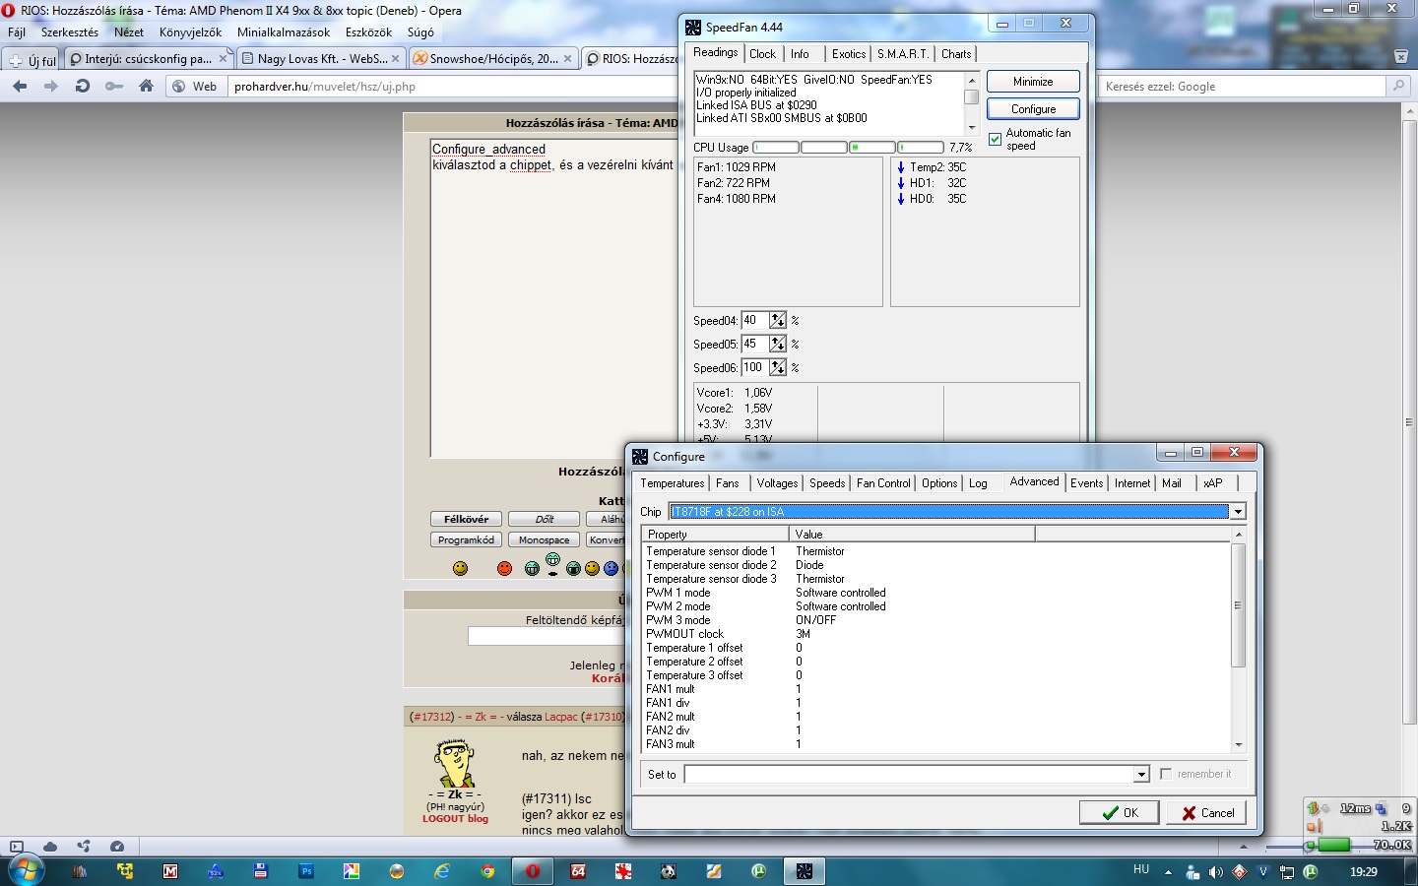Switch to Fan Control tab in Configure
The image size is (1418, 886).
[x=883, y=483]
